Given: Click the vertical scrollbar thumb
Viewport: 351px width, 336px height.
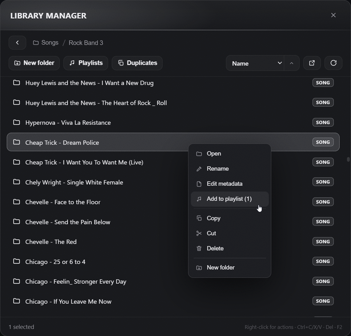Looking at the screenshot, I should 348,159.
